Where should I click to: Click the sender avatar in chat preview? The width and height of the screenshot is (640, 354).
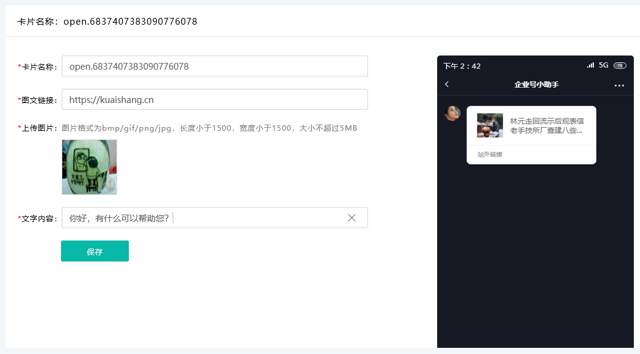point(452,113)
